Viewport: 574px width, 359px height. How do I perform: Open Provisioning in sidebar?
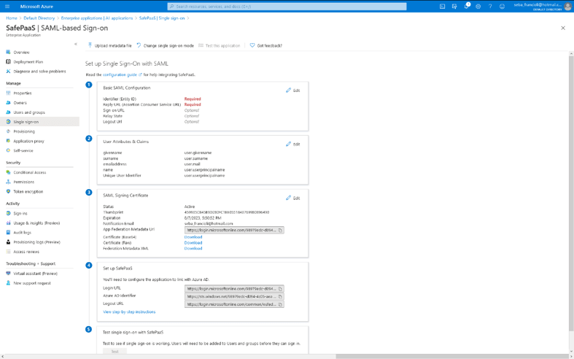pyautogui.click(x=24, y=131)
